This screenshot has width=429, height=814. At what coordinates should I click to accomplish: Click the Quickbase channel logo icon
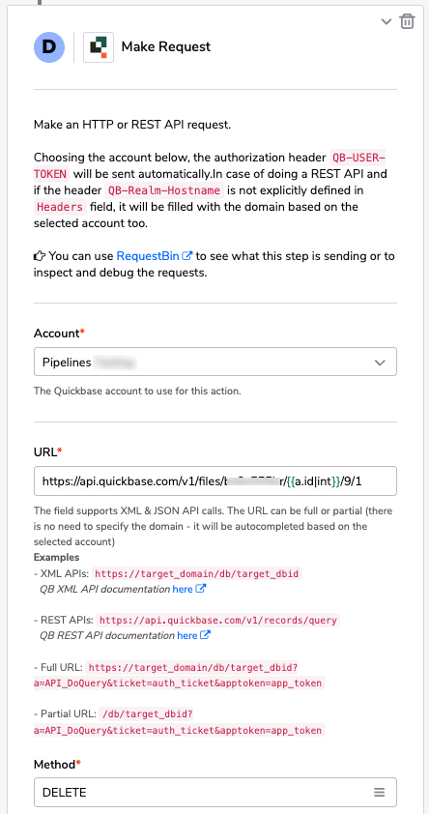pyautogui.click(x=99, y=47)
